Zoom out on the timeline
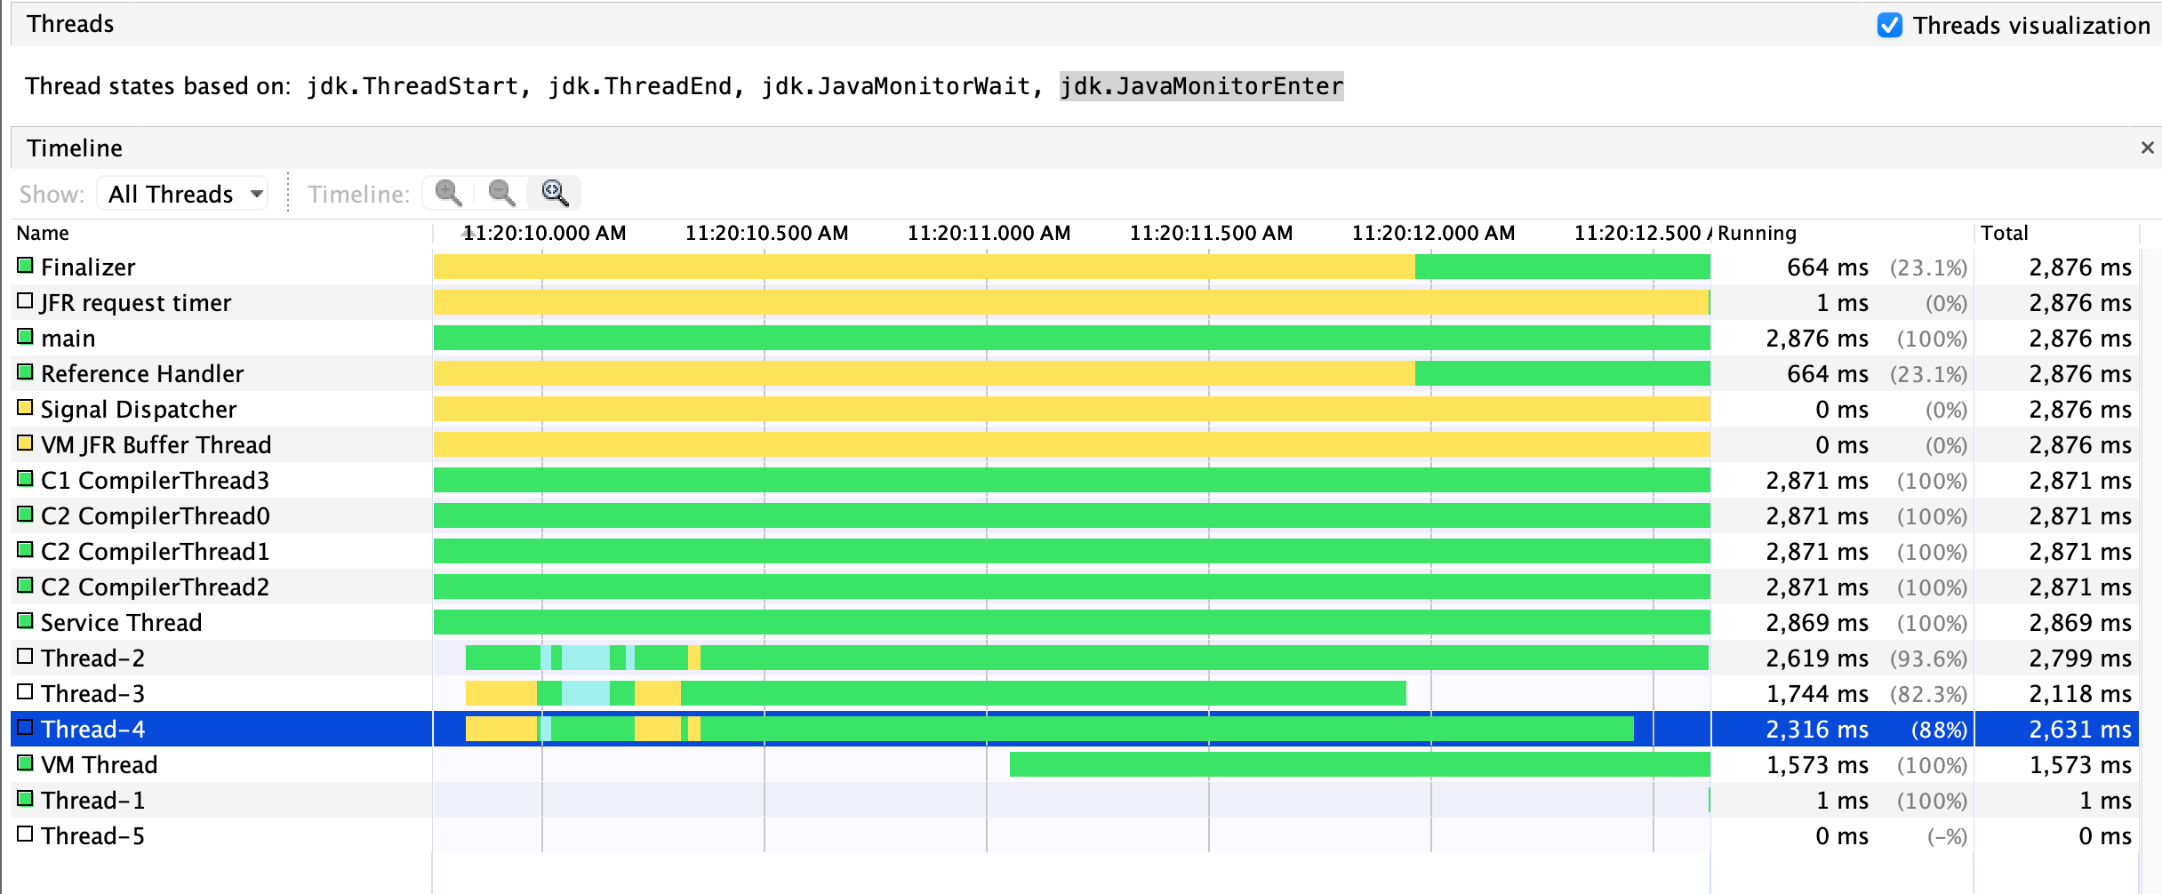2162x894 pixels. 500,192
